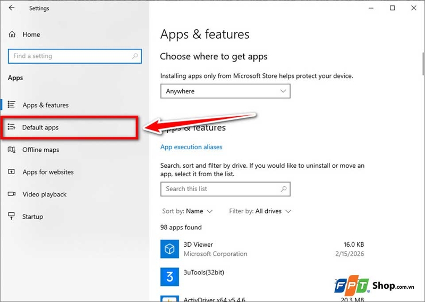The image size is (425, 302).
Task: Select the 3uTools(32bit) entry
Action: pos(204,272)
